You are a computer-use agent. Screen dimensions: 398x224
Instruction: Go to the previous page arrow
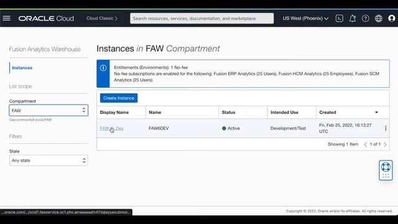365,144
